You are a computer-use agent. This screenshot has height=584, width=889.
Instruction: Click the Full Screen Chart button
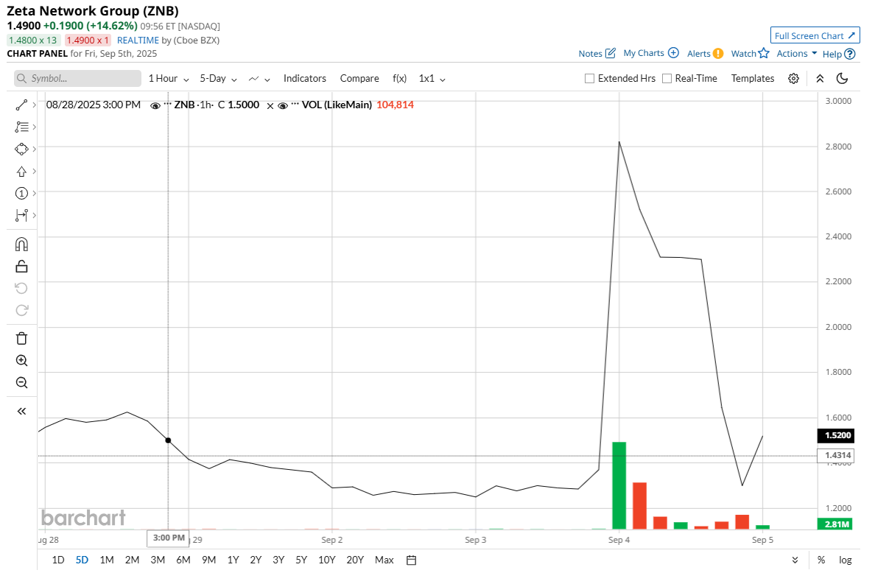815,35
